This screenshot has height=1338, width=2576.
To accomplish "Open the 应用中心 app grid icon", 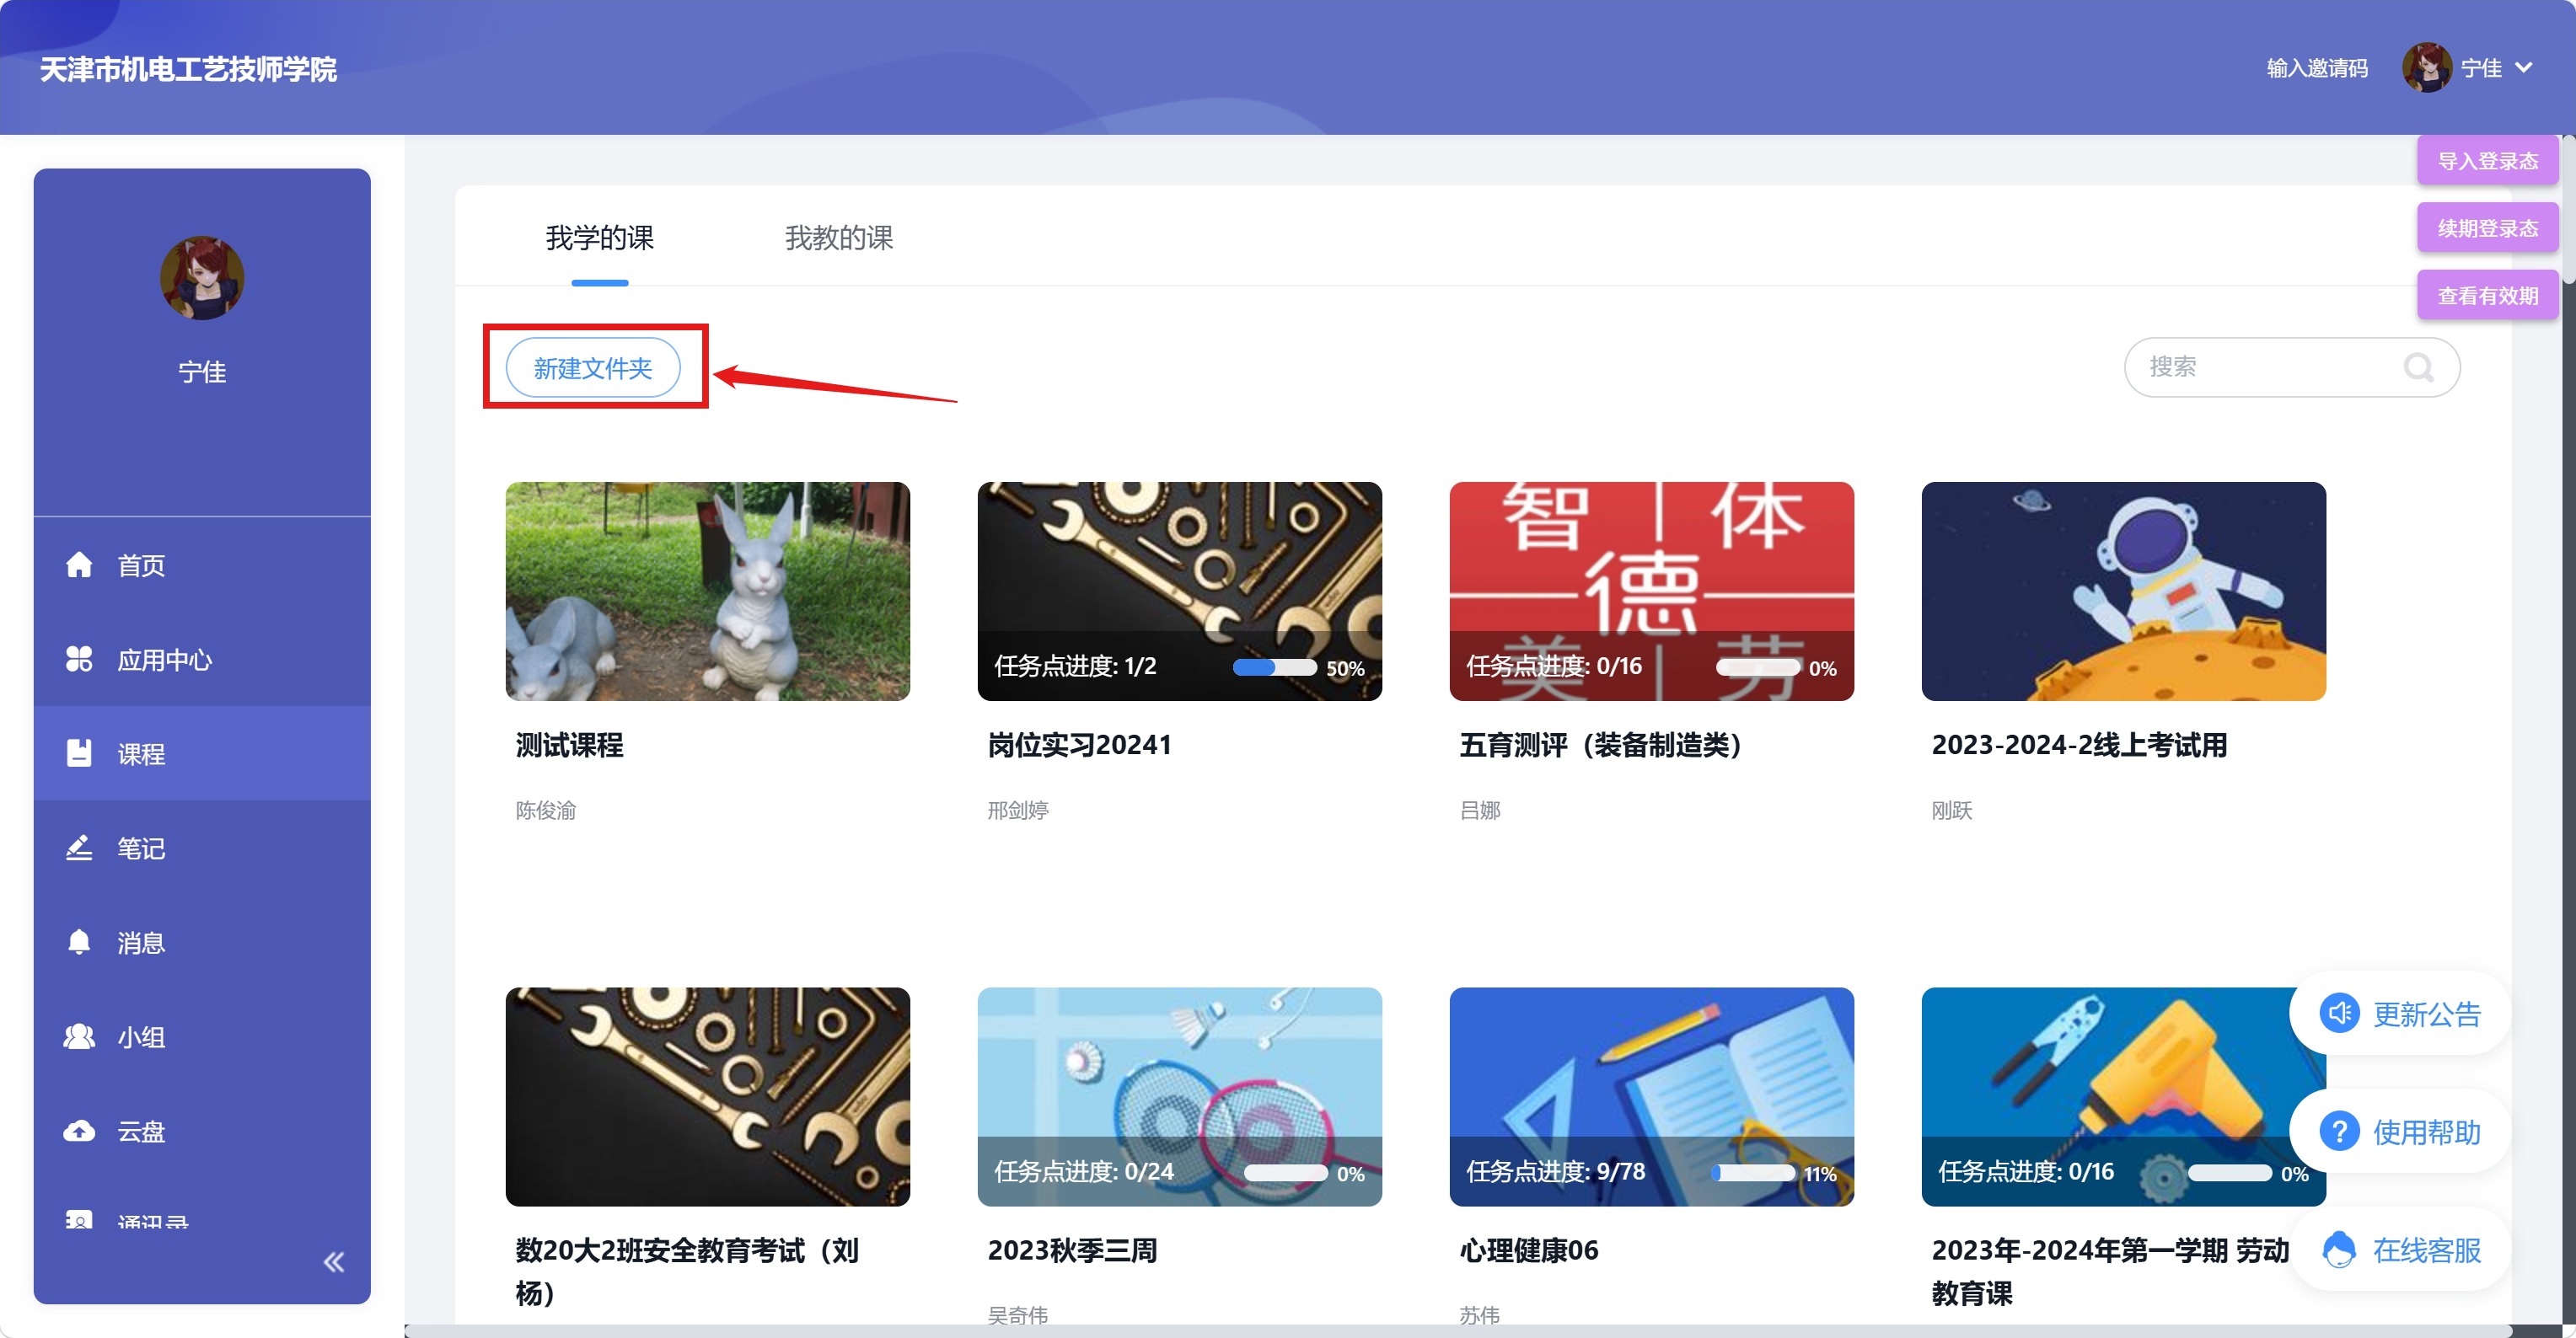I will click(79, 660).
